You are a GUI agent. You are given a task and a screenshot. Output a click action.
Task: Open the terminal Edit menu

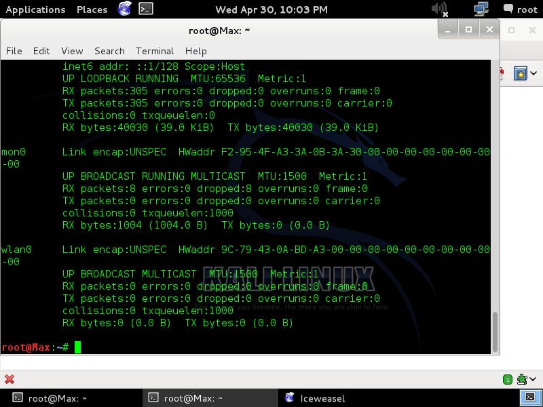tap(41, 51)
